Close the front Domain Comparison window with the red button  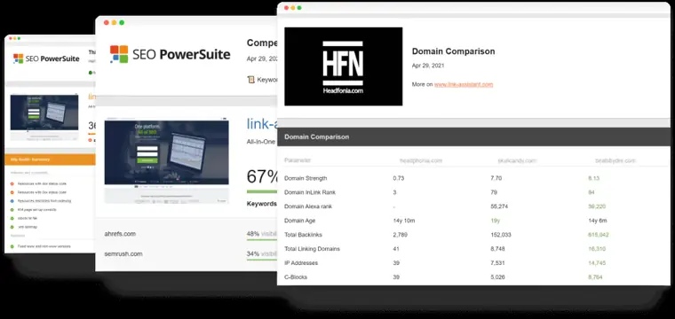(x=286, y=8)
